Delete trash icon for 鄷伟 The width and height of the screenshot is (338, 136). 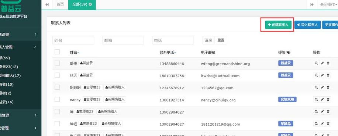(328, 63)
